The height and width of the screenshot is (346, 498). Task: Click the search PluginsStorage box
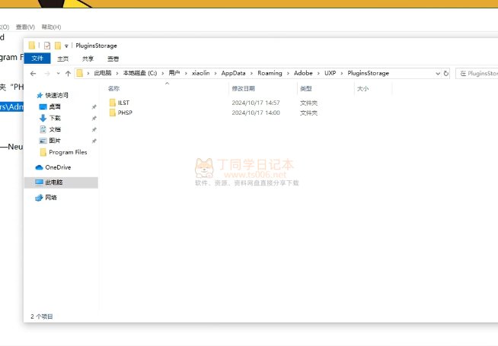pyautogui.click(x=477, y=73)
